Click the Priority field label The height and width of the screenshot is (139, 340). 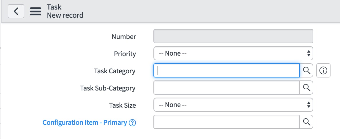coord(125,54)
